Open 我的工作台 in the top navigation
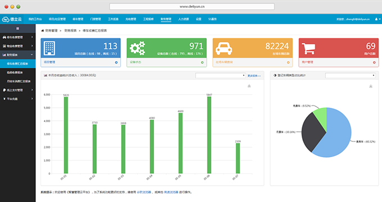This screenshot has width=382, height=202. point(35,19)
